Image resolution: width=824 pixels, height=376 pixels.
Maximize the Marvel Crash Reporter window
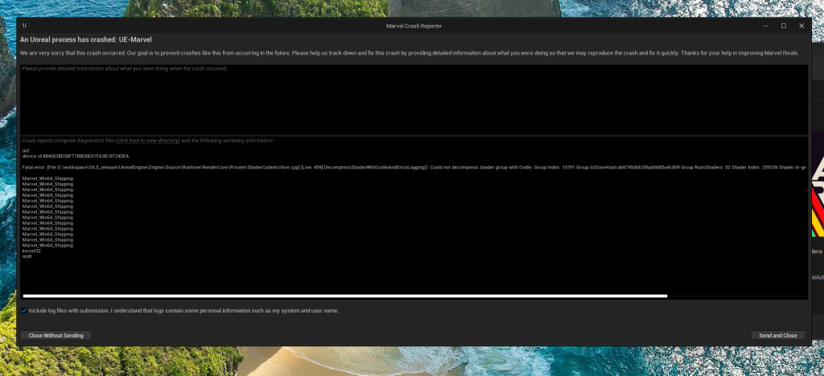pos(784,26)
